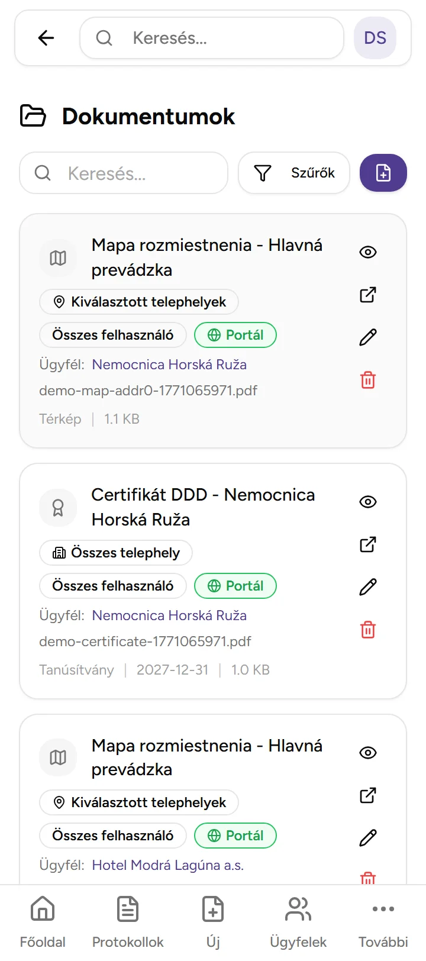Open external link for Certifikát DDD document
Image resolution: width=426 pixels, height=961 pixels.
(x=367, y=544)
